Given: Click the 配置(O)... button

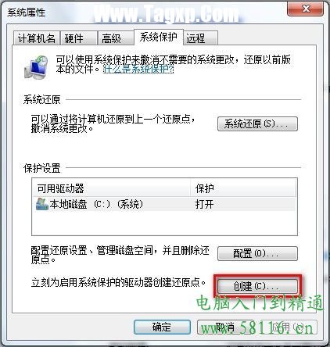Looking at the screenshot, I should (x=257, y=253).
